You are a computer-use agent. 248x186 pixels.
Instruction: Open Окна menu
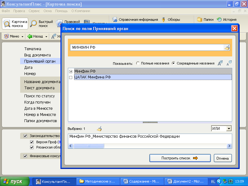coord(48,11)
